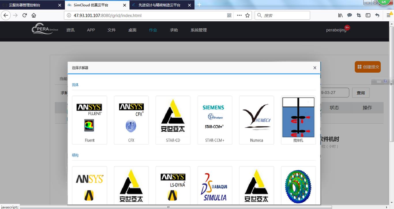Toggle the browser sidebar
The width and height of the screenshot is (394, 209).
(368, 15)
